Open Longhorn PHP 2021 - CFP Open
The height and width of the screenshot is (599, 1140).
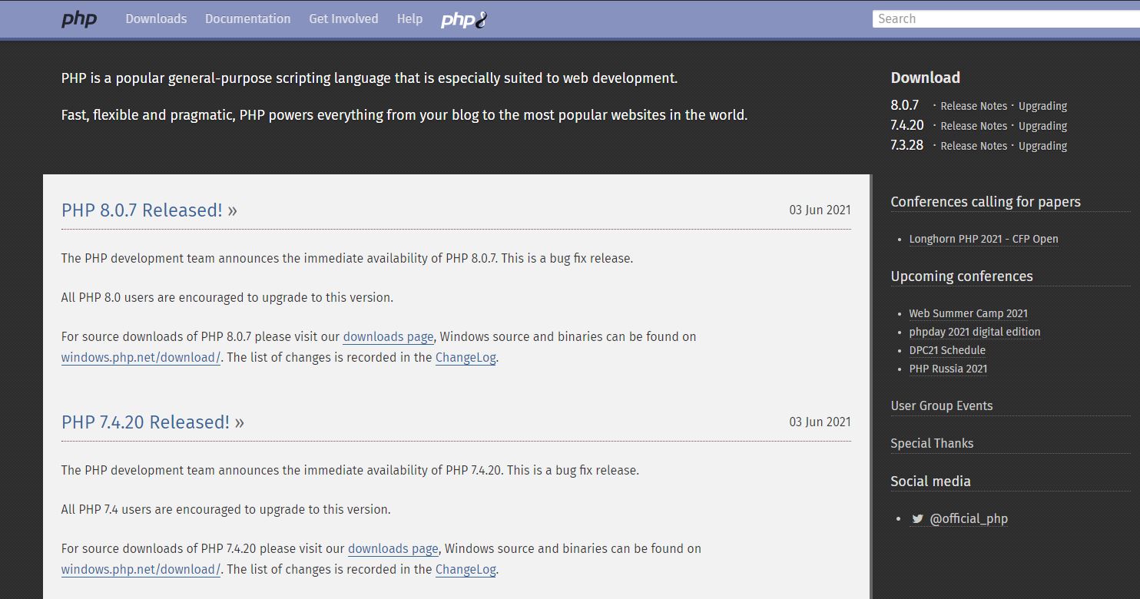[983, 239]
